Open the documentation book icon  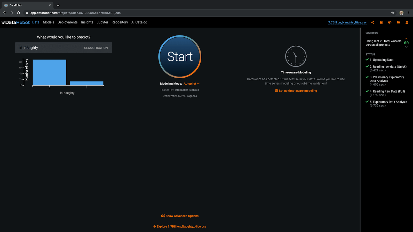pos(381,22)
